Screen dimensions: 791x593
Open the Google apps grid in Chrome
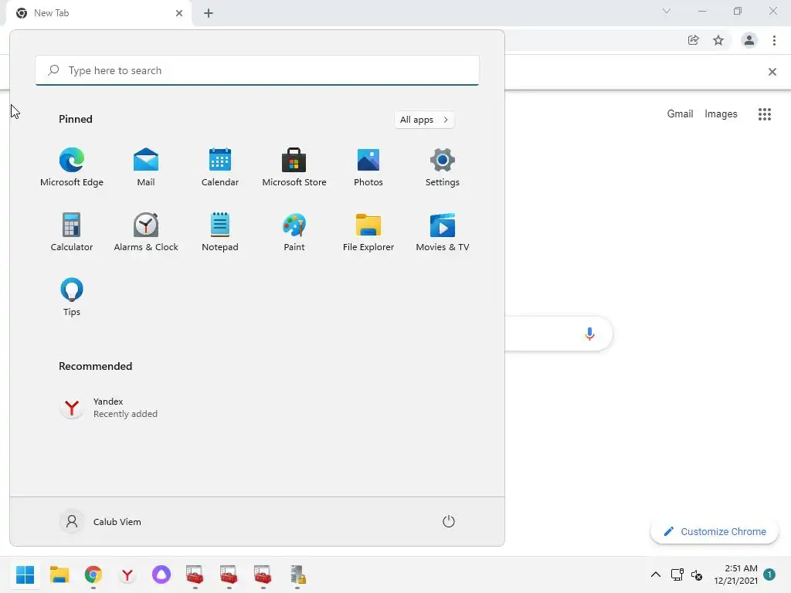coord(765,114)
